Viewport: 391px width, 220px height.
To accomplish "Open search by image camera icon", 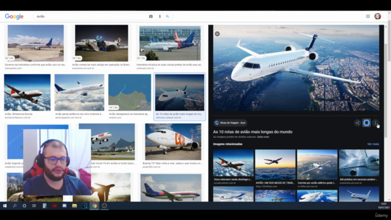I will point(151,16).
